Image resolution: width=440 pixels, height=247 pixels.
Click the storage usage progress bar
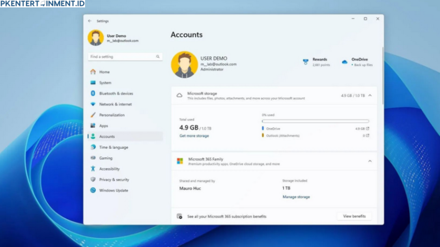[315, 121]
